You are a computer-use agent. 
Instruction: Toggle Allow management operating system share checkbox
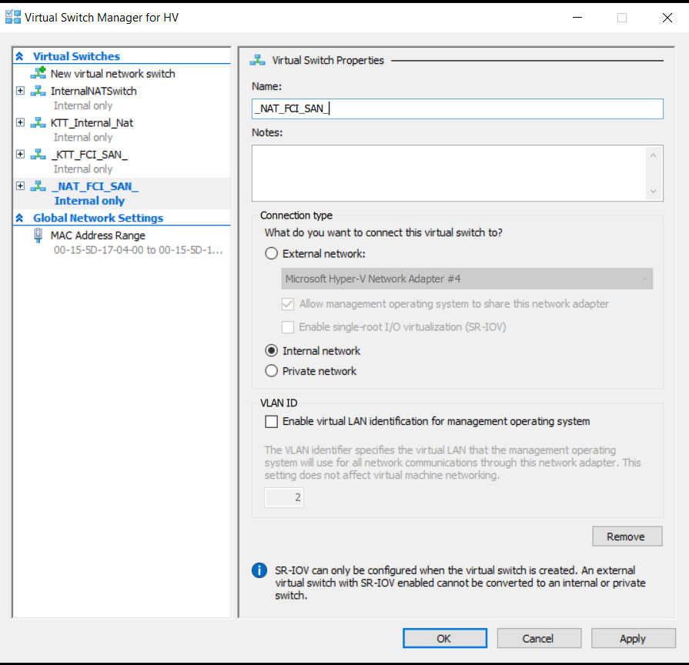pos(288,304)
